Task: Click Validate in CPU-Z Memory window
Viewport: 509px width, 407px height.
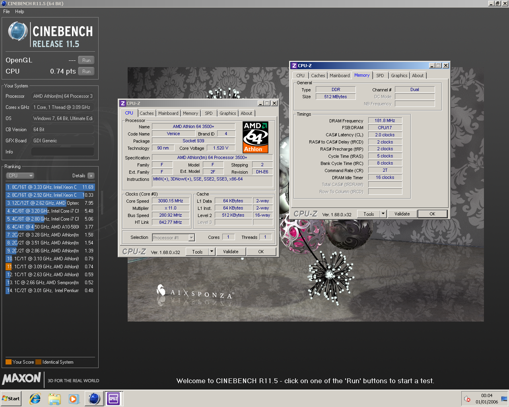Action: (402, 214)
